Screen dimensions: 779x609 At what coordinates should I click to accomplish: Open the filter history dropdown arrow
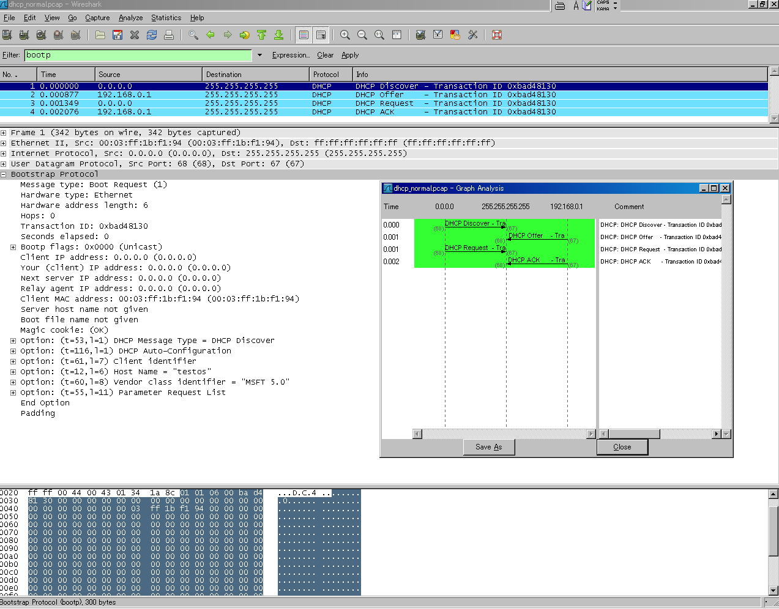[259, 55]
